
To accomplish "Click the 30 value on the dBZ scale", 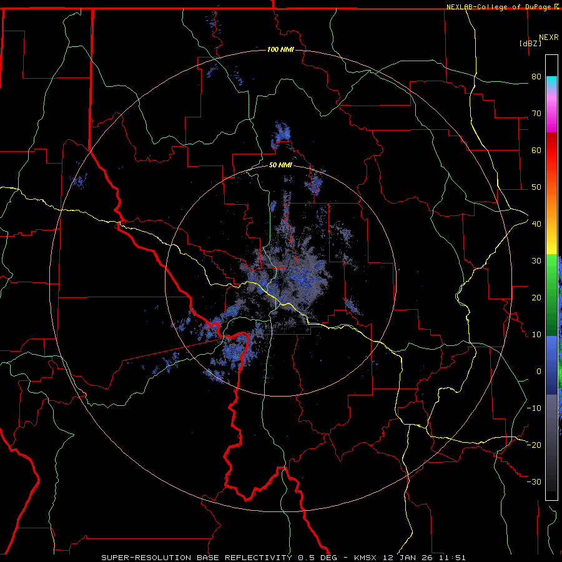I will click(x=536, y=261).
